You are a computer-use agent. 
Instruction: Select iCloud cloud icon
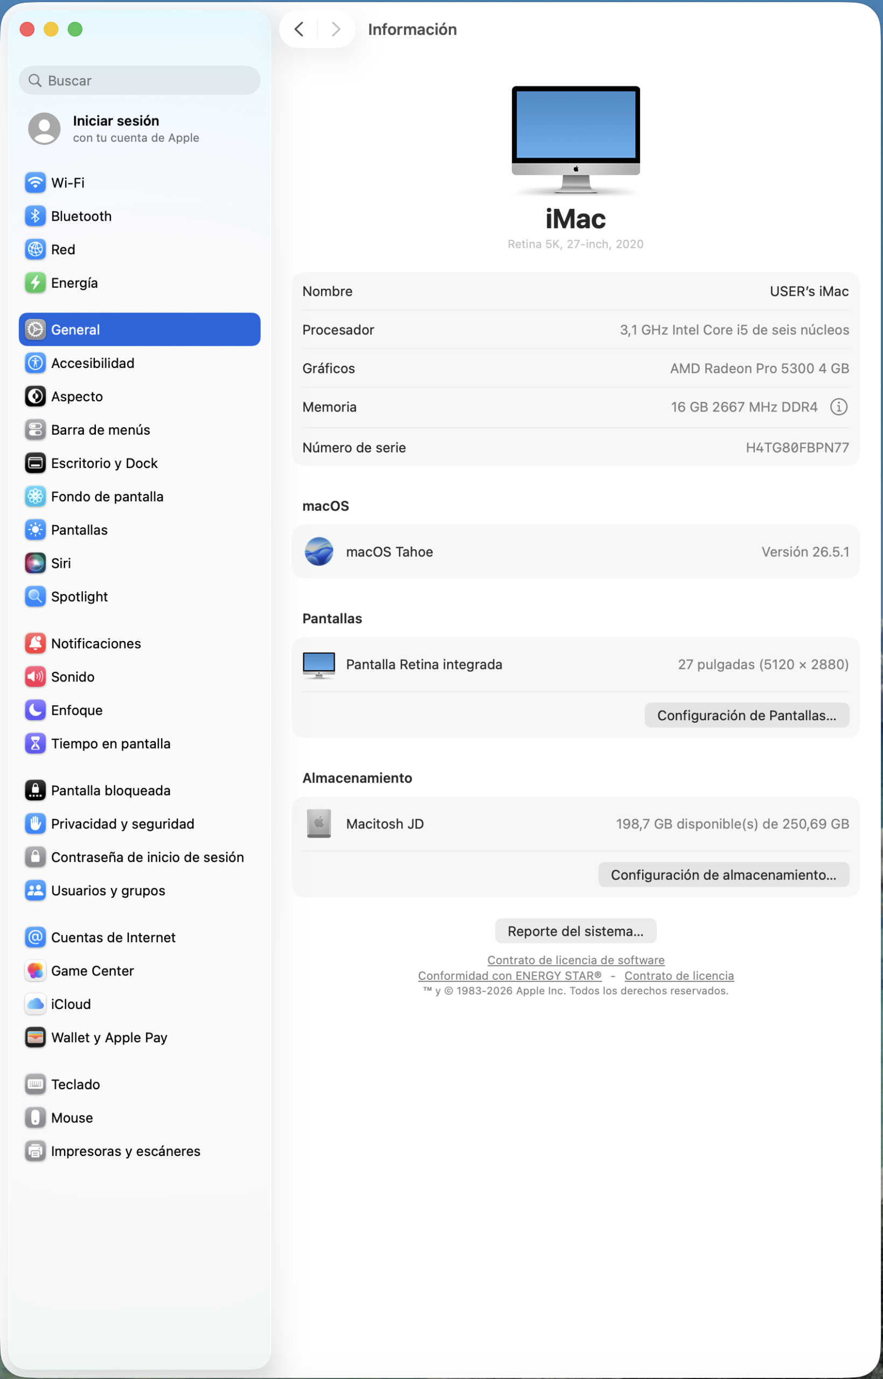(x=35, y=1004)
